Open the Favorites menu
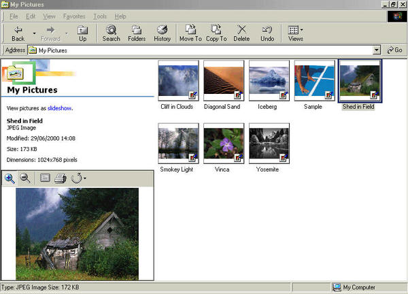408x294 pixels. coord(75,16)
